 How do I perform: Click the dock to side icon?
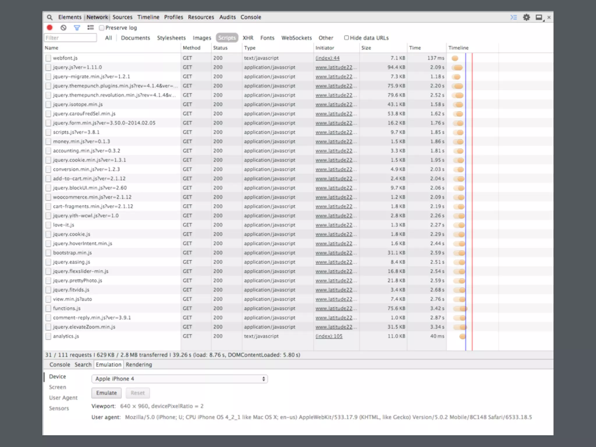539,17
